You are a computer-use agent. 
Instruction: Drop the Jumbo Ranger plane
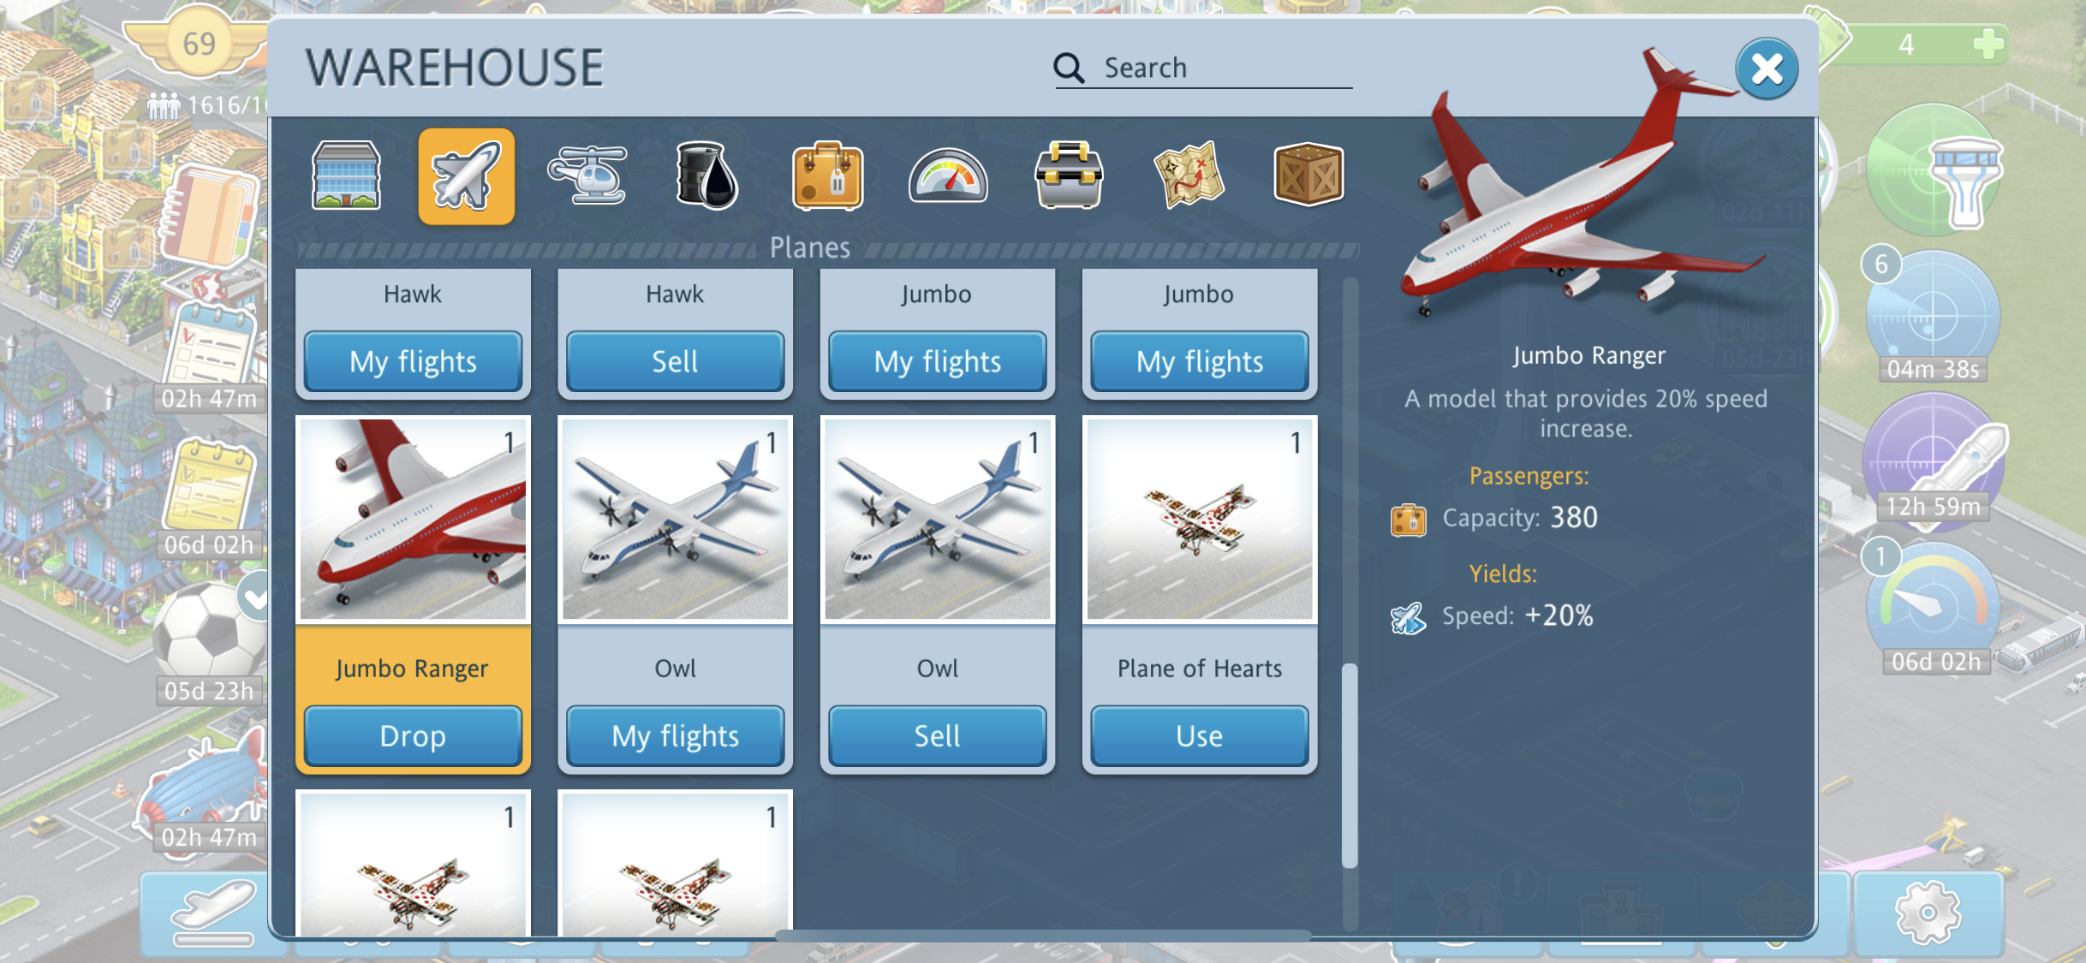click(x=413, y=735)
